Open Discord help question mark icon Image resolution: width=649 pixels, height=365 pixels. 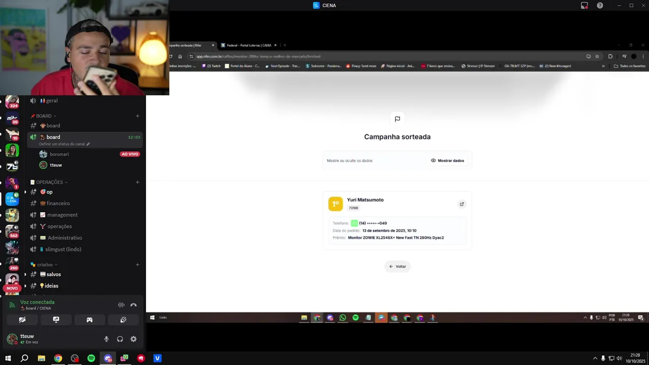(x=600, y=6)
